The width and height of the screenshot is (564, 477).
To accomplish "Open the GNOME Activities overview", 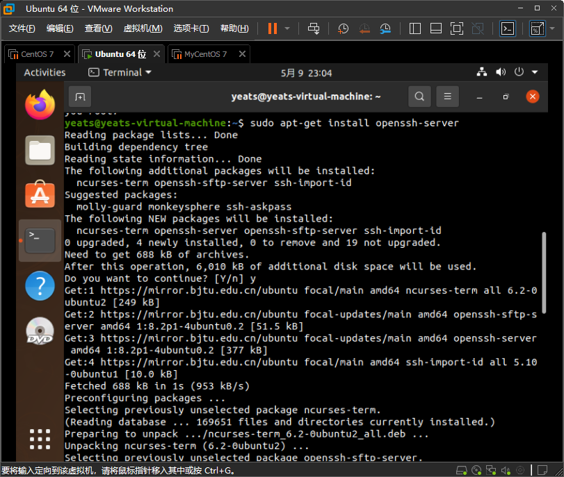I will (45, 72).
